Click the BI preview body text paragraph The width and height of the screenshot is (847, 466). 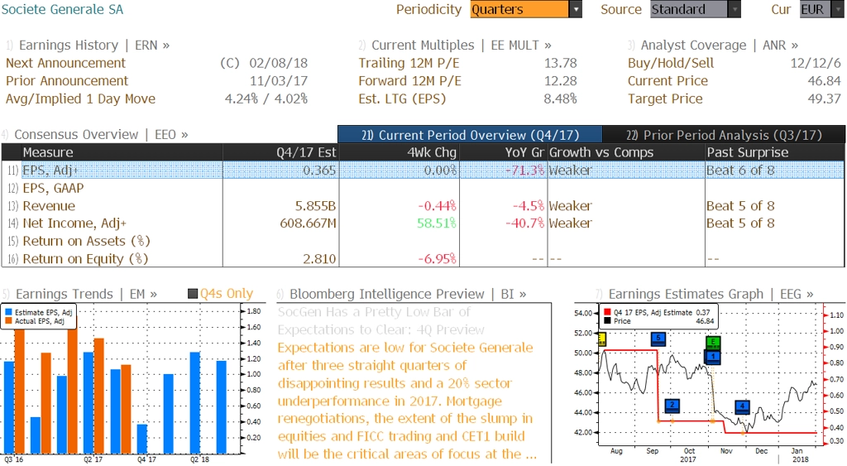click(x=407, y=401)
